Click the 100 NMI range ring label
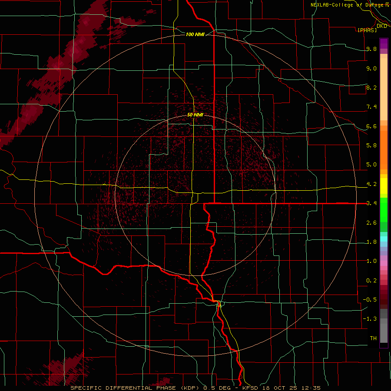 point(195,34)
